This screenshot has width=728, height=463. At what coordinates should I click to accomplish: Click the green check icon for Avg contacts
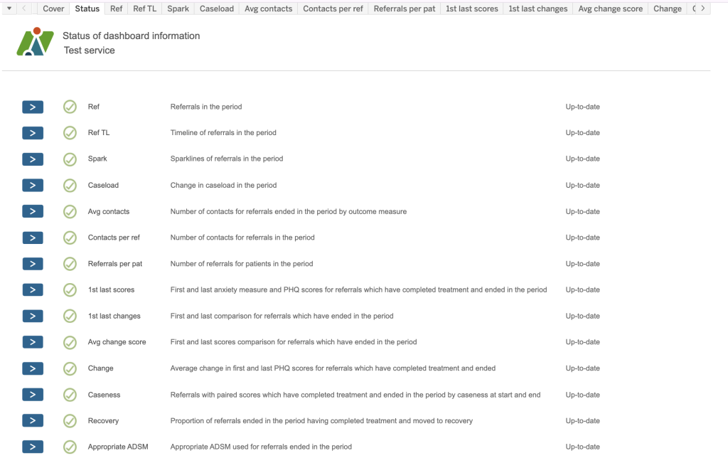click(70, 211)
